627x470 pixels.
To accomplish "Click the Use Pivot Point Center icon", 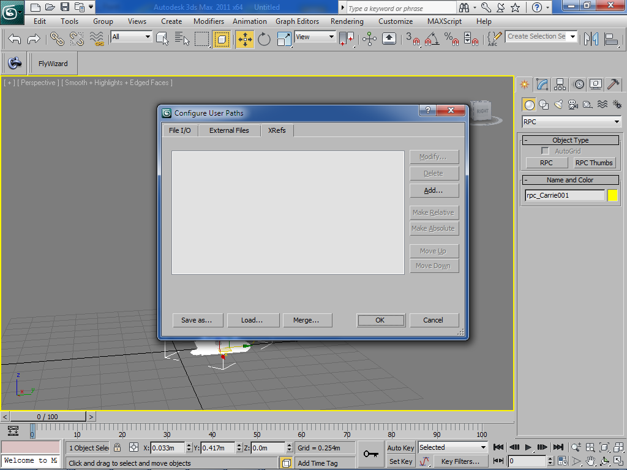I will click(x=347, y=39).
